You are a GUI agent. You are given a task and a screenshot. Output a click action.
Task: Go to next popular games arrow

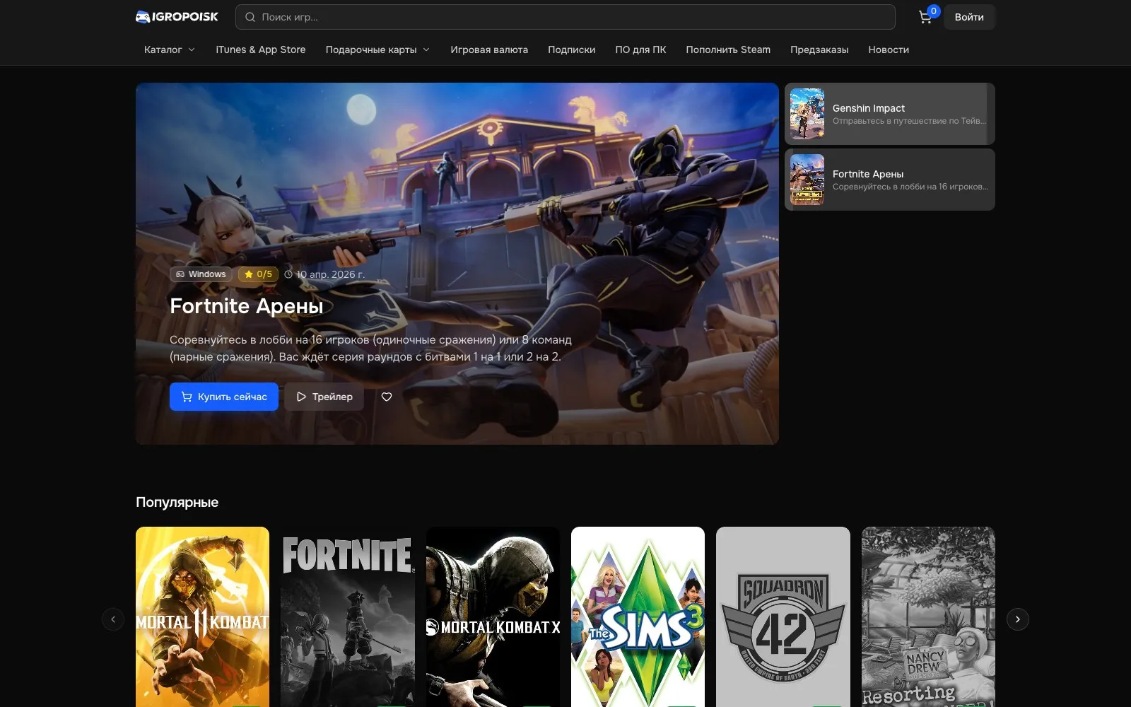(1018, 619)
